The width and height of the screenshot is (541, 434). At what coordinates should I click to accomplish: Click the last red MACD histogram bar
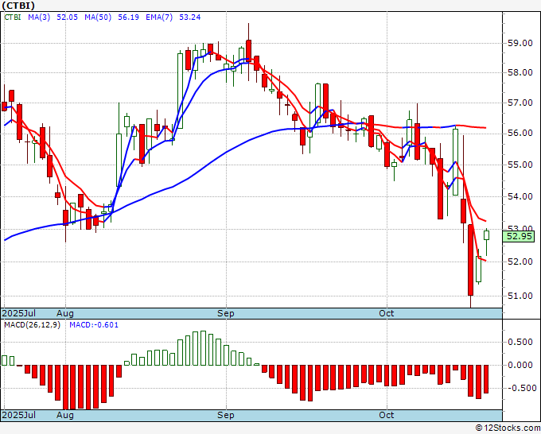(x=486, y=379)
